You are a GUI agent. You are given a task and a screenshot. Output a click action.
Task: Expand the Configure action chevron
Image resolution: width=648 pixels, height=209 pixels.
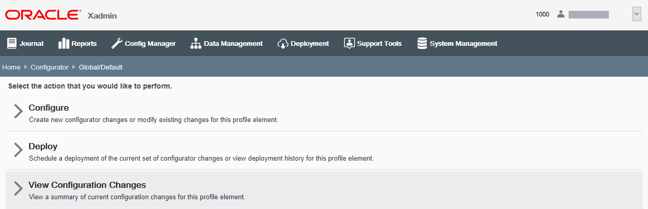pyautogui.click(x=19, y=112)
